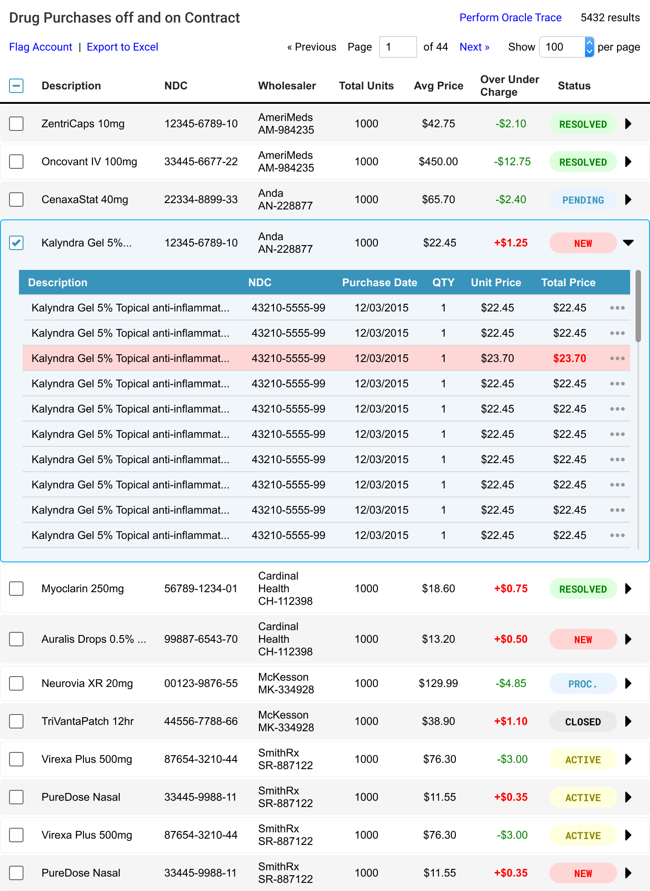
Task: Open the results per page dropdown
Action: [566, 47]
